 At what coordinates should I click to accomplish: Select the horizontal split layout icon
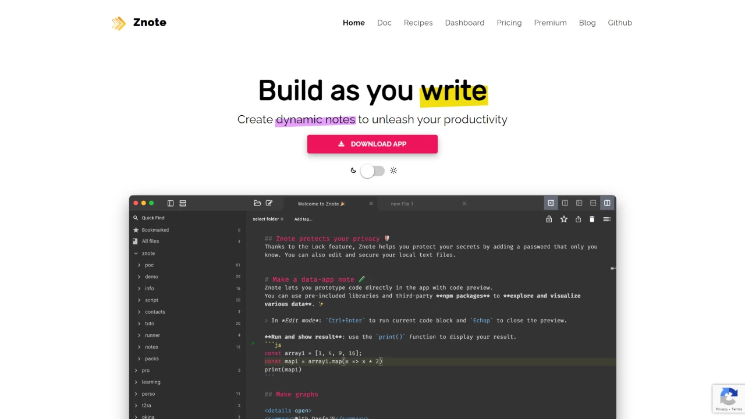593,203
